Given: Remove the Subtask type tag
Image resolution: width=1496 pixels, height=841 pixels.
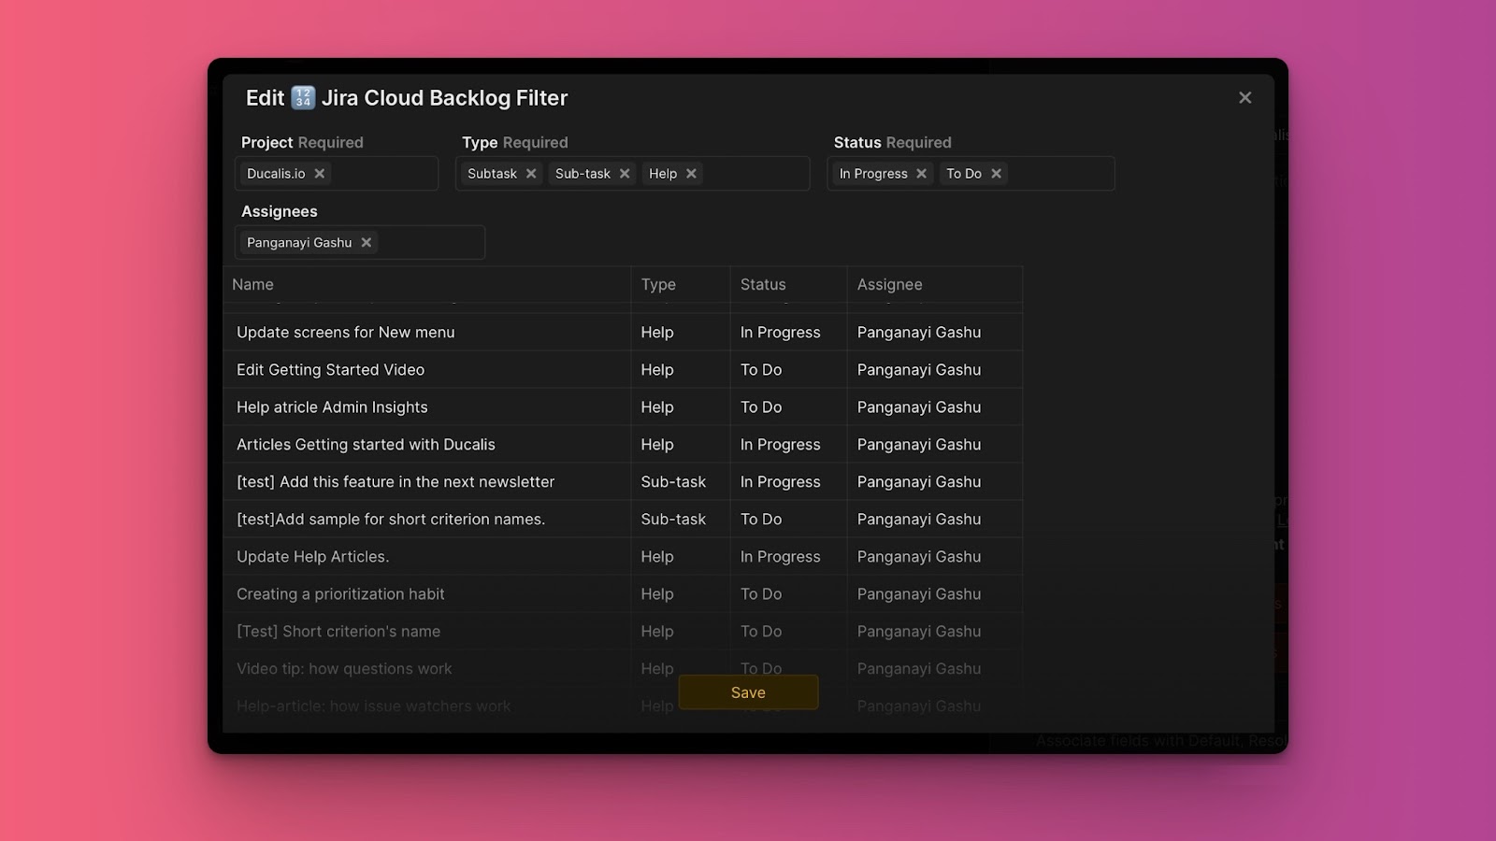Looking at the screenshot, I should click(531, 174).
